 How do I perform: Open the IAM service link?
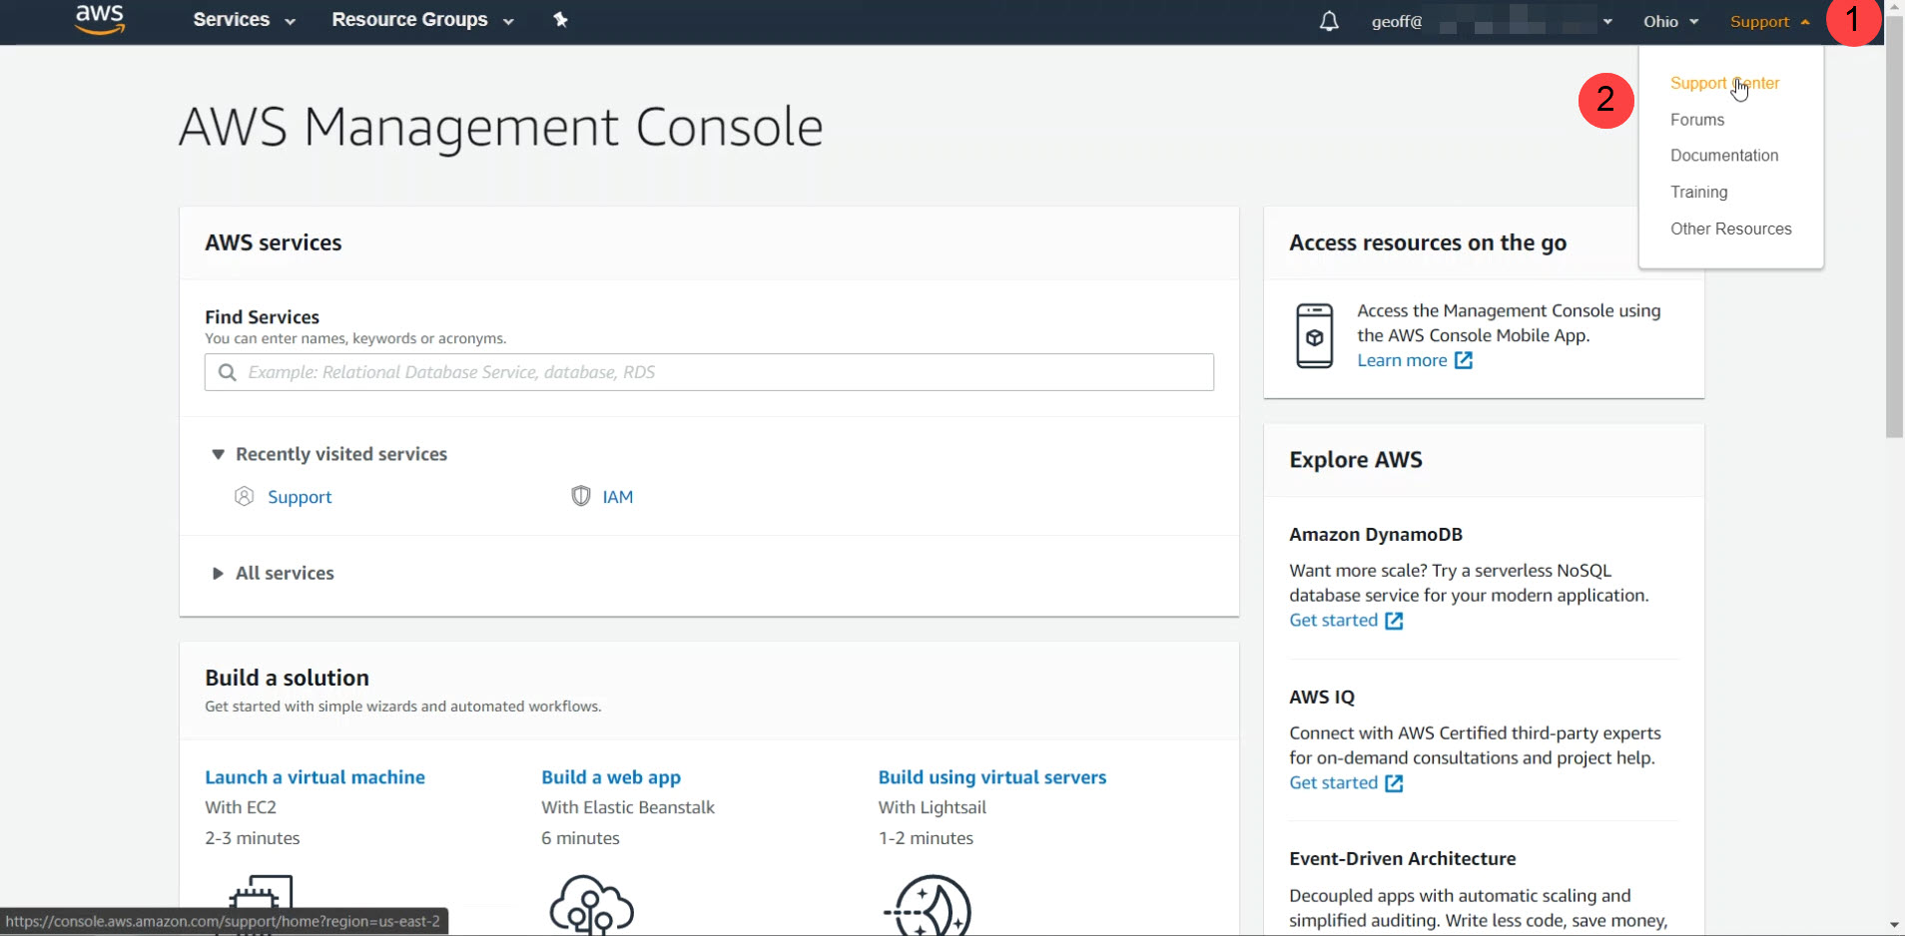617,497
